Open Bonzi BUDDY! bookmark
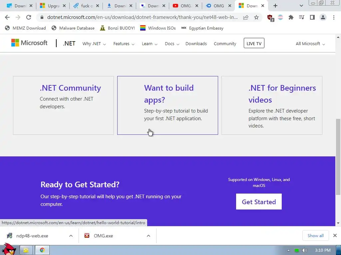The image size is (341, 255). [117, 28]
